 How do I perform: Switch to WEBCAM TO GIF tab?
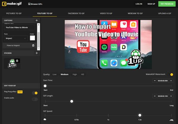pos(135,13)
